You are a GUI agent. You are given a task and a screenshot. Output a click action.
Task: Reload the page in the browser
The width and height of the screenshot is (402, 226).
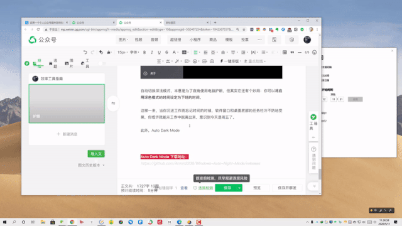[38, 30]
